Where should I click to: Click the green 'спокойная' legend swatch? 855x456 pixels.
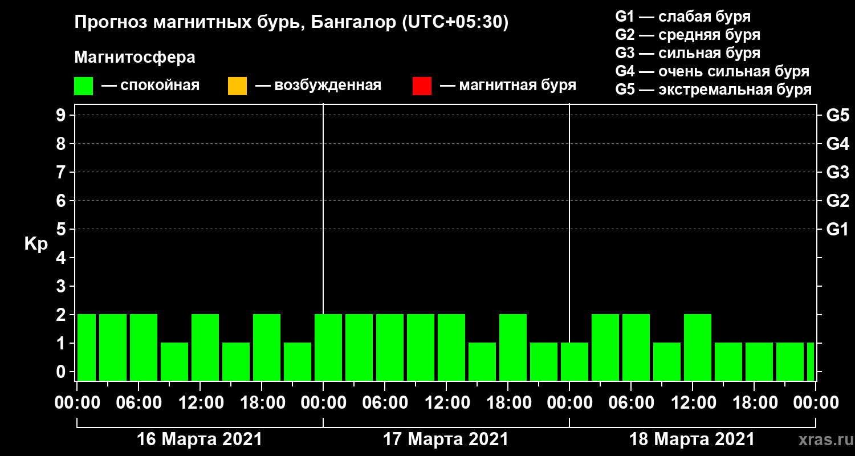[x=84, y=86]
